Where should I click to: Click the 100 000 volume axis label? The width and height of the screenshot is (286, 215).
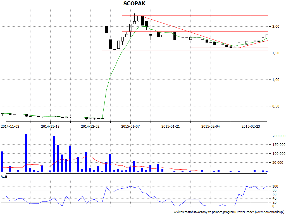click(x=279, y=154)
